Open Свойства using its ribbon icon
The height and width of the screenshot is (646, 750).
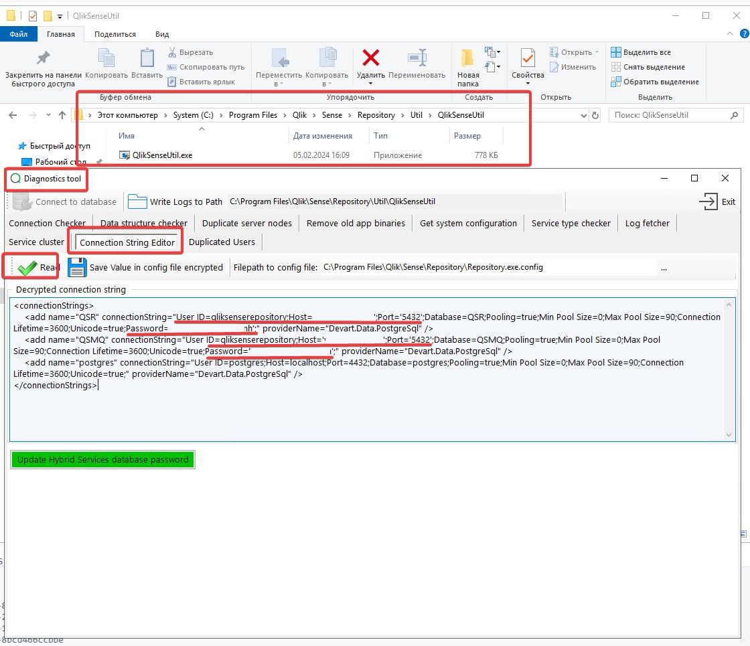pos(527,58)
